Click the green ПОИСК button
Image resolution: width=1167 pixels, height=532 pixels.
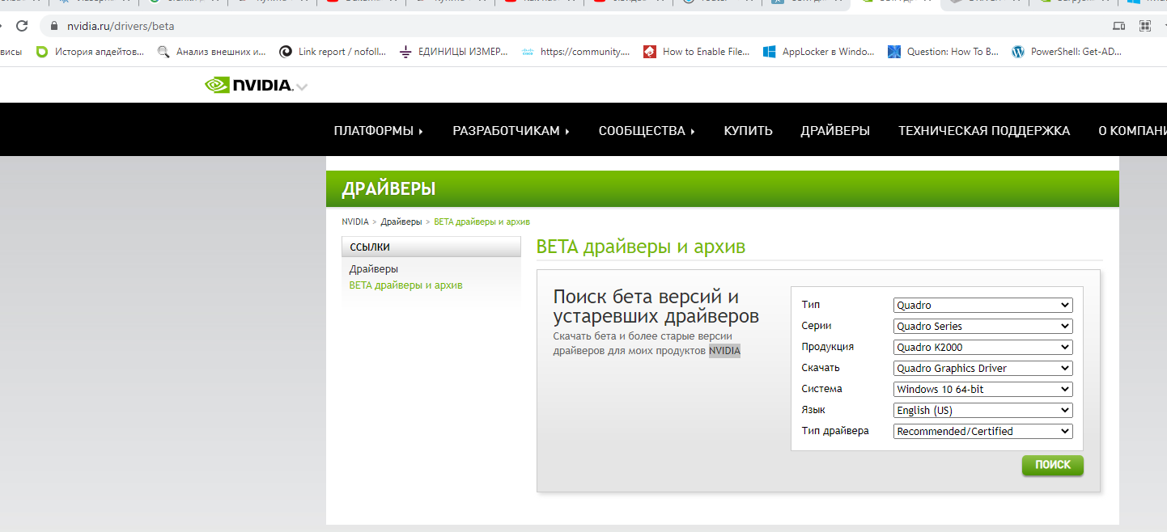[1053, 465]
